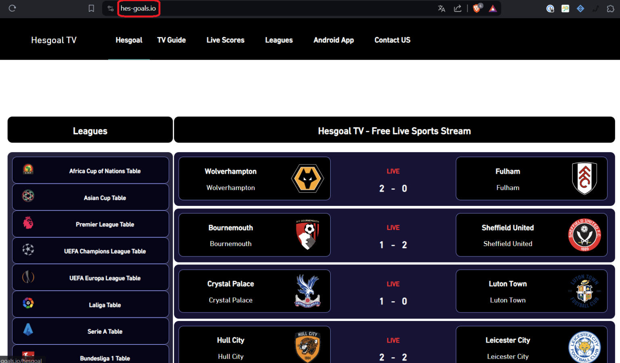
Task: Open the browser extensions puzzle icon
Action: point(610,8)
